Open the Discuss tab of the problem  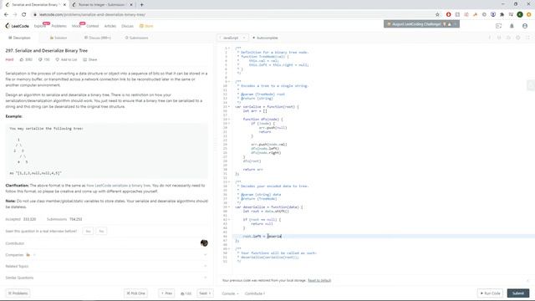point(98,38)
